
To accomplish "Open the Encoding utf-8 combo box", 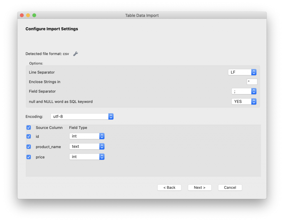I will pyautogui.click(x=82, y=116).
